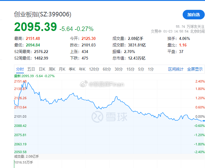Click 52周最高 value 2576.22
205x168 pixels.
pyautogui.click(x=41, y=52)
